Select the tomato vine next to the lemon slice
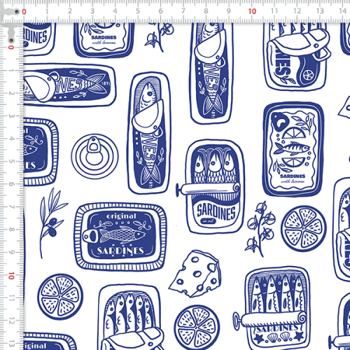350x350 pixels. 260,229
